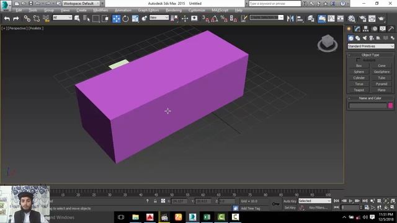The width and height of the screenshot is (397, 223).
Task: Collapse the Object Type rollout
Action: [x=370, y=55]
